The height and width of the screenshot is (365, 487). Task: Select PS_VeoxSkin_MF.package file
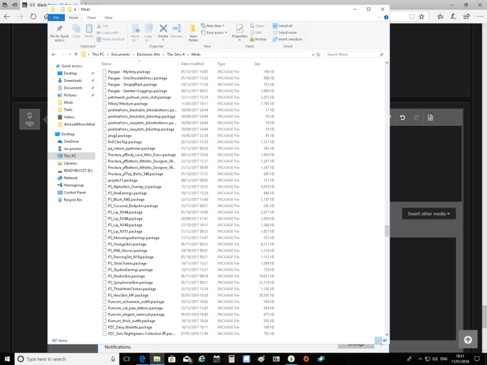129,296
